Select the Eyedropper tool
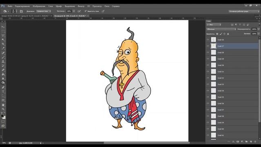This screenshot has width=261, height=147. (3, 49)
